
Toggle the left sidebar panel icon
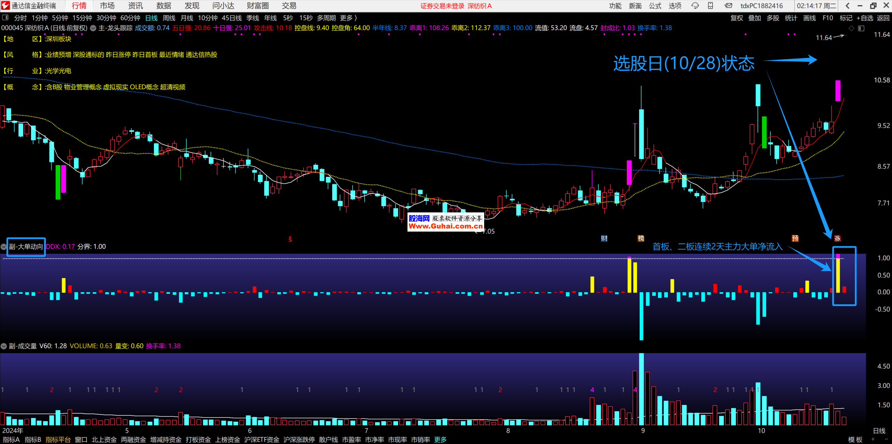click(5, 17)
